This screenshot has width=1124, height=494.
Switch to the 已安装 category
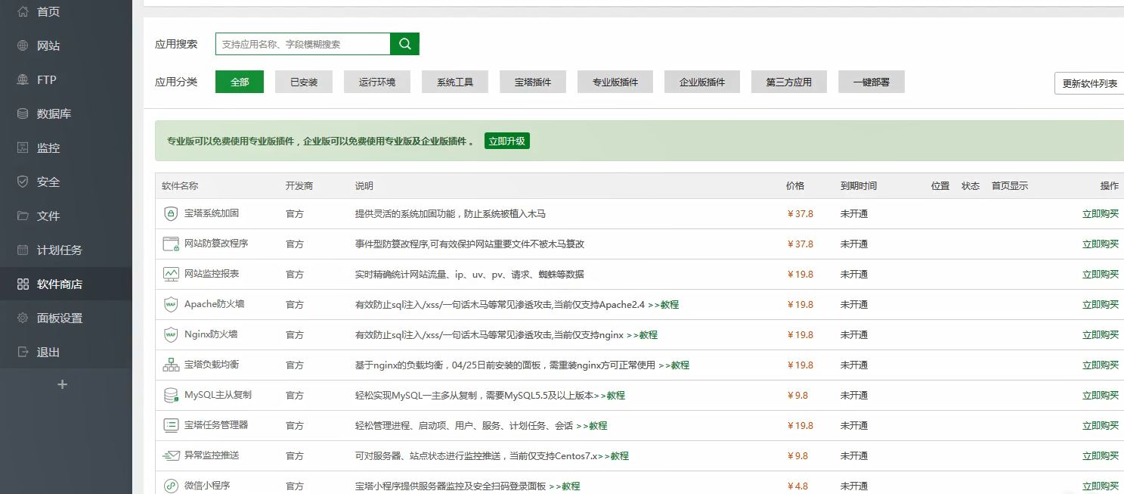point(304,82)
